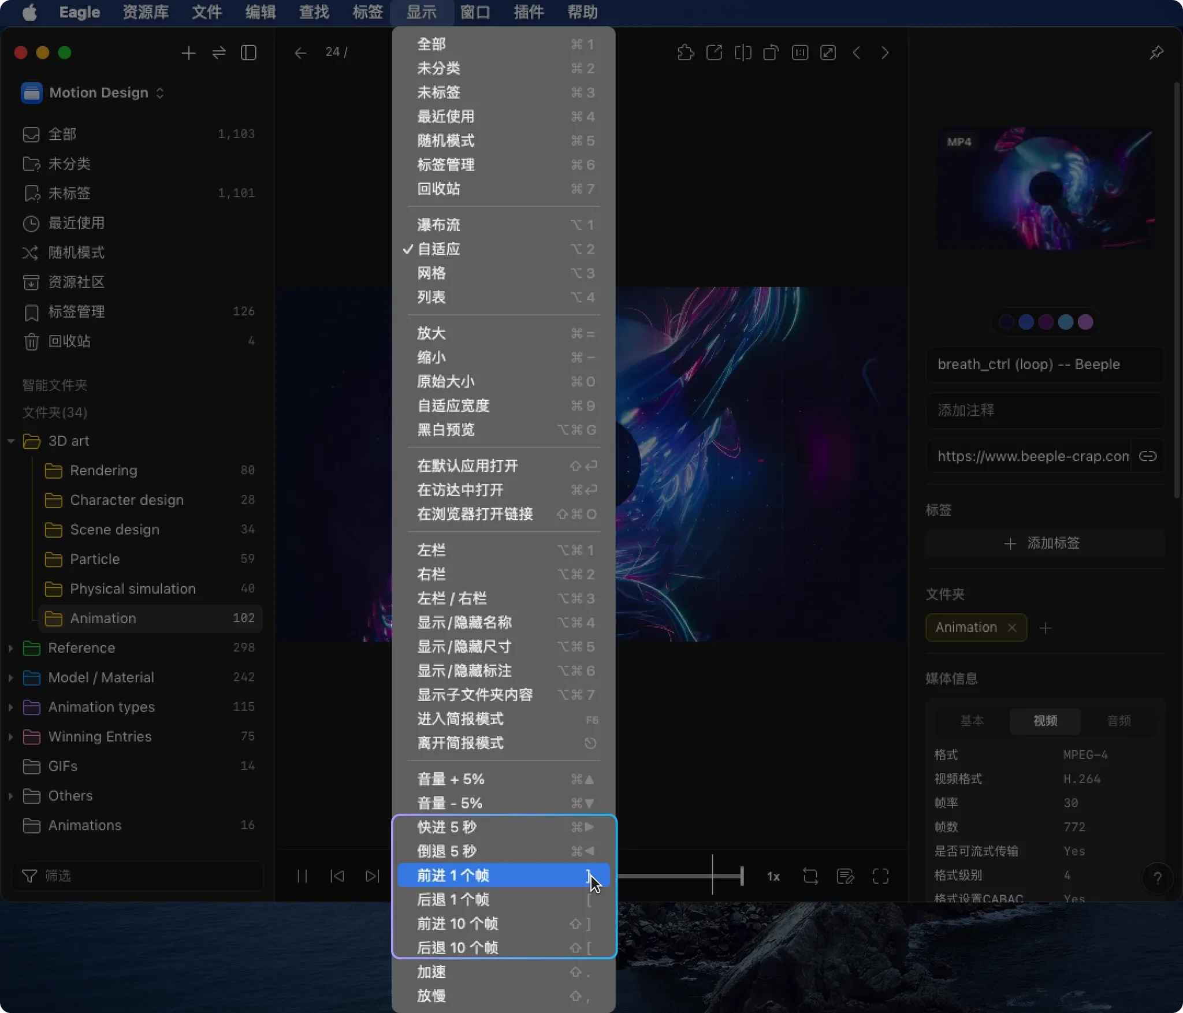Open the Apple menu
The width and height of the screenshot is (1183, 1013).
pyautogui.click(x=29, y=12)
